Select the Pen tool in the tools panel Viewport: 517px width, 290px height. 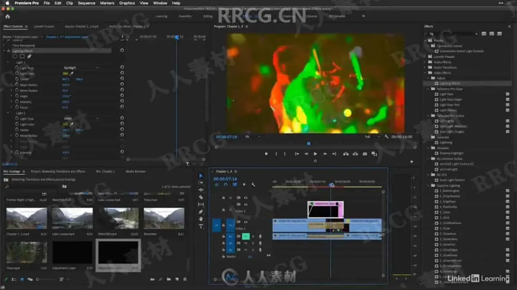click(x=201, y=212)
